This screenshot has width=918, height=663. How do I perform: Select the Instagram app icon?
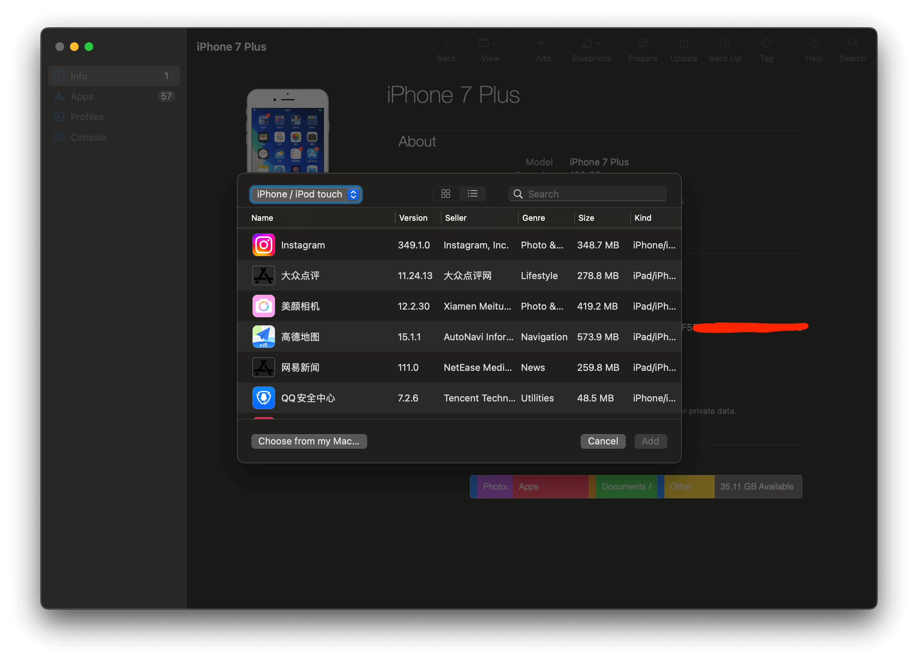click(263, 245)
